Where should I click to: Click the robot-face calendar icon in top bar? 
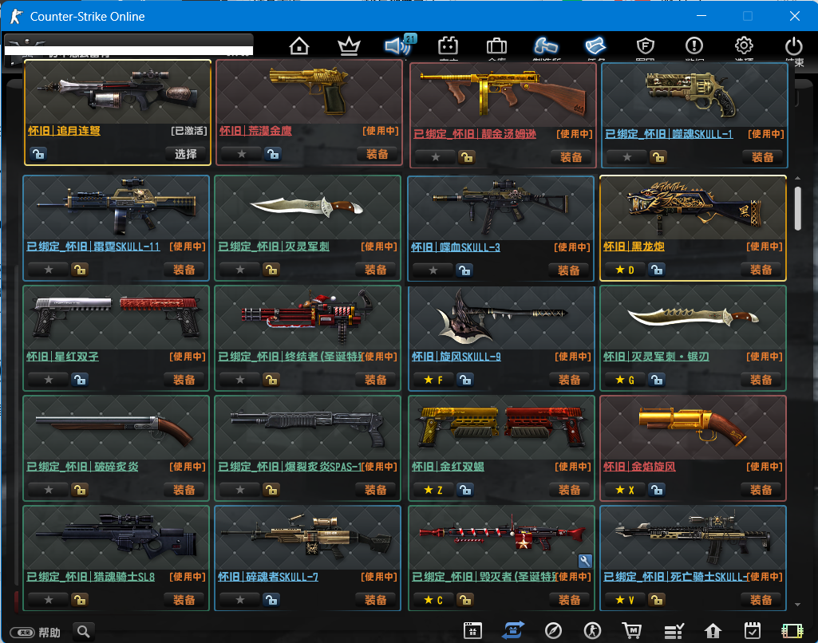click(x=448, y=46)
